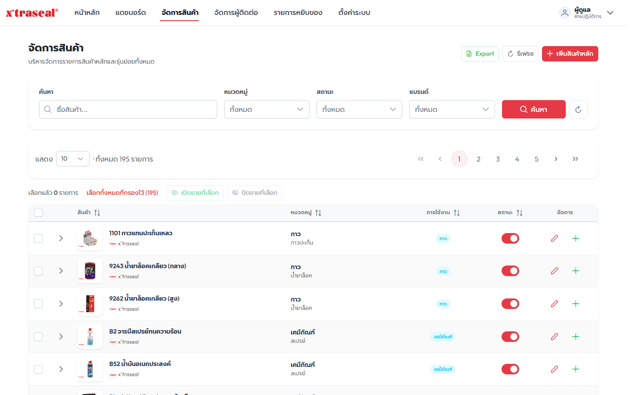Expand row for B52 น้ำมันอเนกประสงค์
The width and height of the screenshot is (633, 395).
(x=61, y=369)
